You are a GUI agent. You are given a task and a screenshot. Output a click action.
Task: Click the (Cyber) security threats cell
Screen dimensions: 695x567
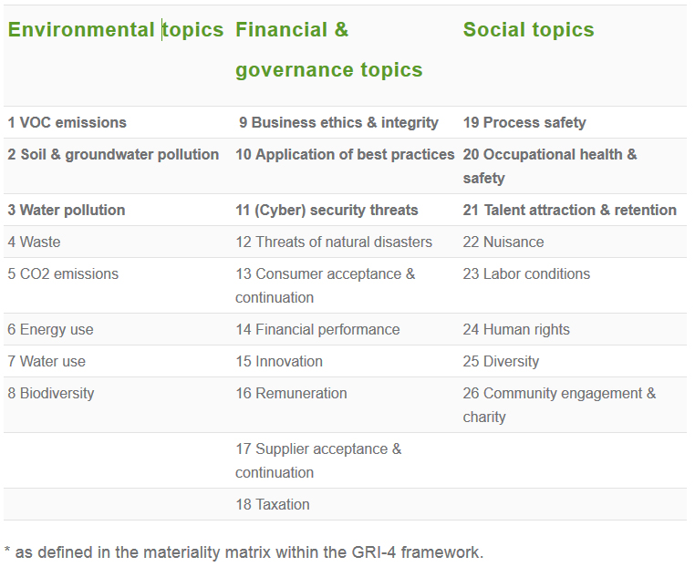pyautogui.click(x=327, y=210)
